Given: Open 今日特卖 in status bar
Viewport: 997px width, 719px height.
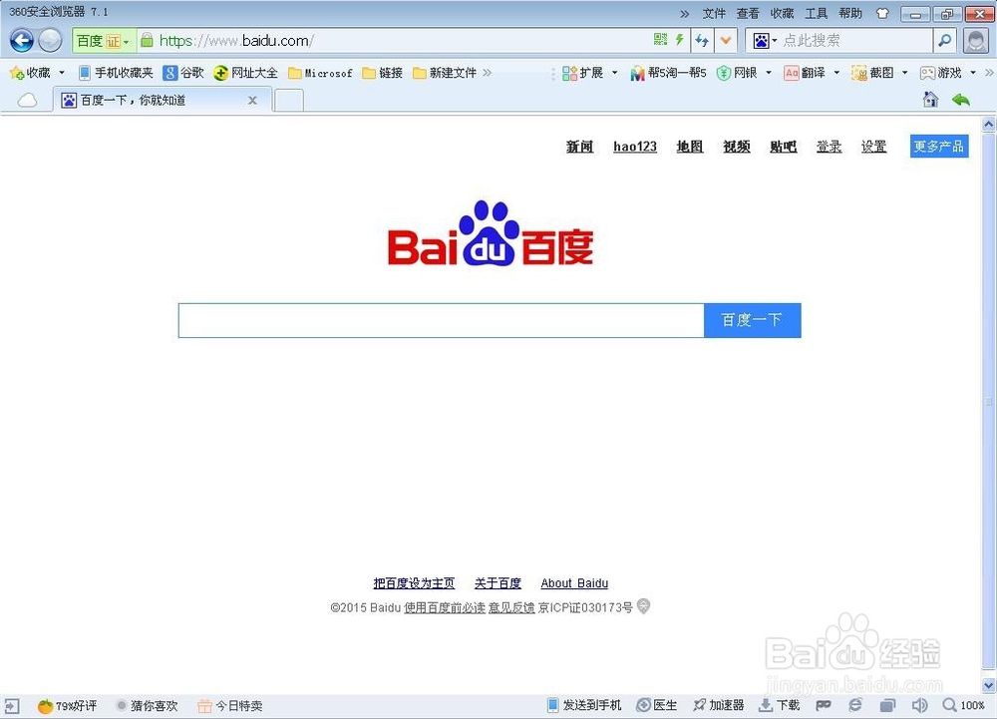Looking at the screenshot, I should pyautogui.click(x=230, y=706).
